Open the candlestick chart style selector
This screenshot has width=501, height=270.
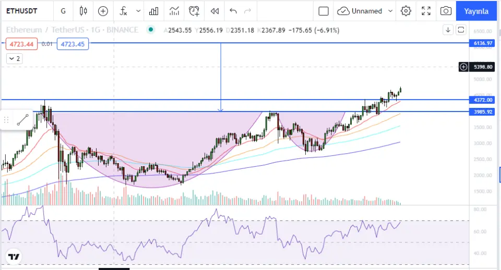click(x=83, y=11)
